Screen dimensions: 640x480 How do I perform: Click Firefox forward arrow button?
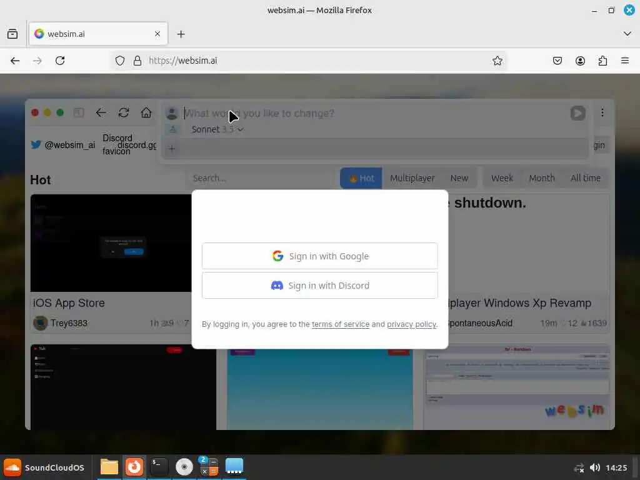coord(37,61)
